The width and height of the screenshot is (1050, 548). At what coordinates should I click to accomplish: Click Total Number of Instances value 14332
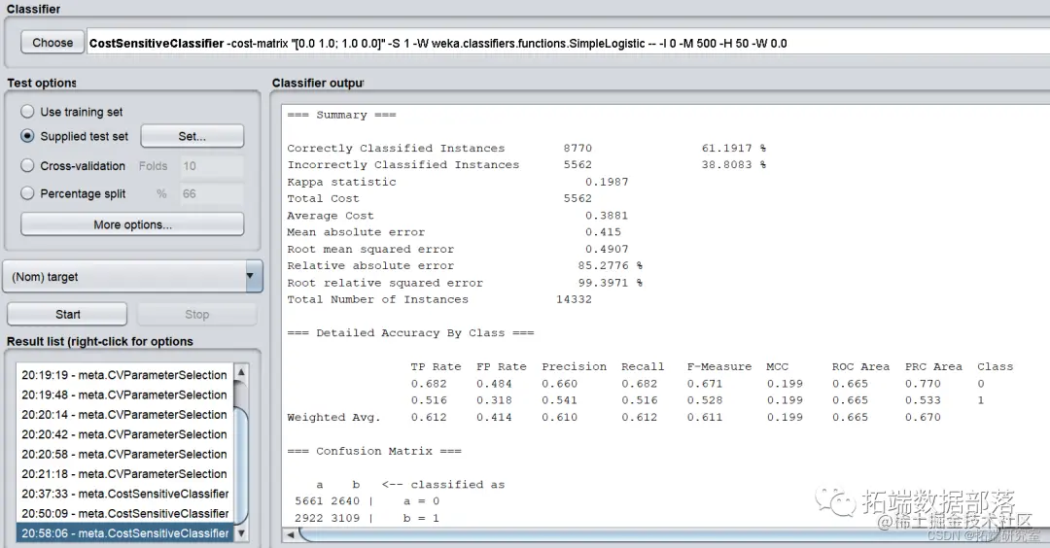pyautogui.click(x=574, y=300)
